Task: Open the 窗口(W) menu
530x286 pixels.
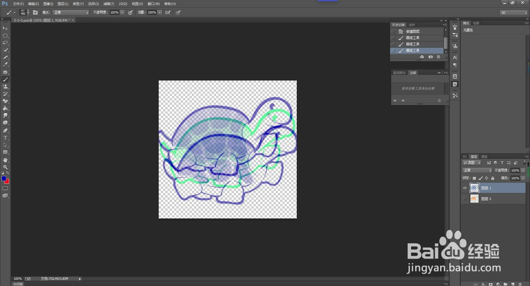Action: (154, 4)
